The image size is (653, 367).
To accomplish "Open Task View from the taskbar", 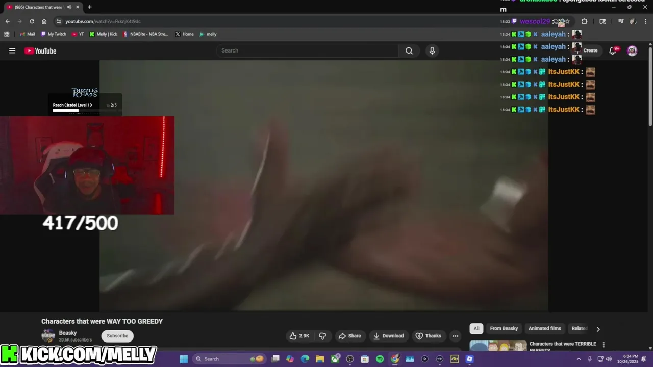I will pyautogui.click(x=275, y=359).
